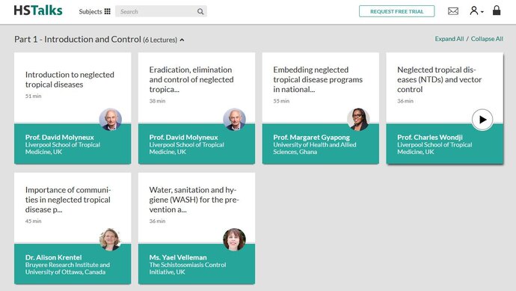Collapse Part 1 section with chevron

[182, 40]
